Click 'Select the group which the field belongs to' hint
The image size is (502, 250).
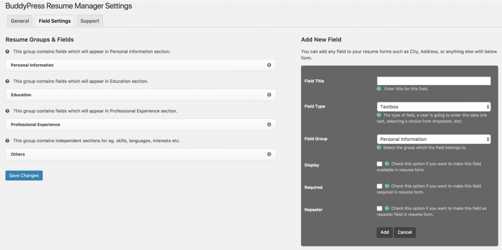point(425,148)
